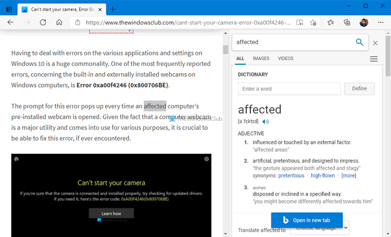Click the ADJECTIVE label

[251, 134]
